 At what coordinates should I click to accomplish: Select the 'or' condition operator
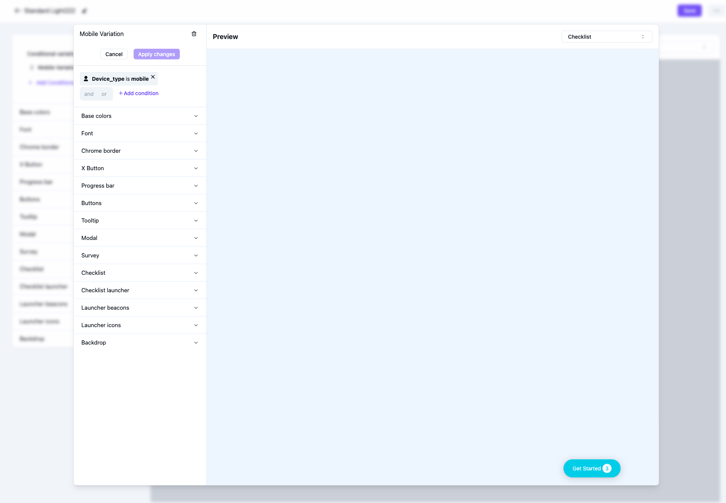click(x=104, y=94)
